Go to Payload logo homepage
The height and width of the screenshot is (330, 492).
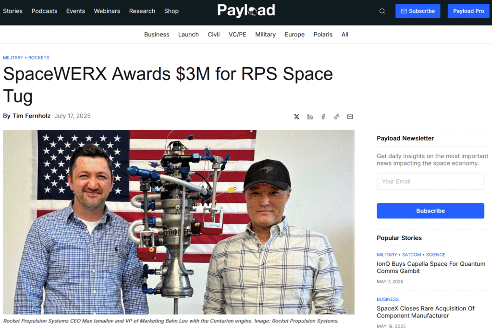pyautogui.click(x=246, y=11)
